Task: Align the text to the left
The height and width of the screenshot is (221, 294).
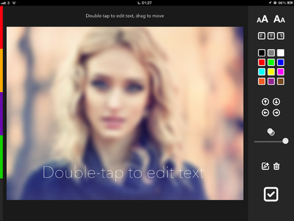Action: tap(262, 36)
